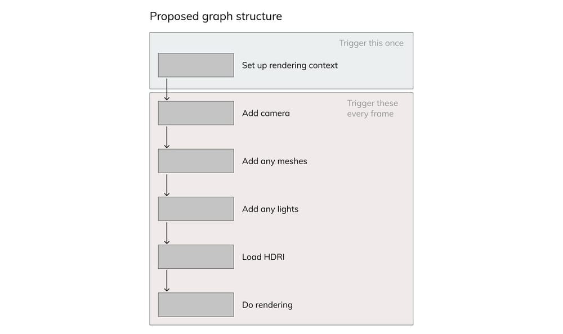
Task: Click the Trigger this once note
Action: [x=371, y=43]
